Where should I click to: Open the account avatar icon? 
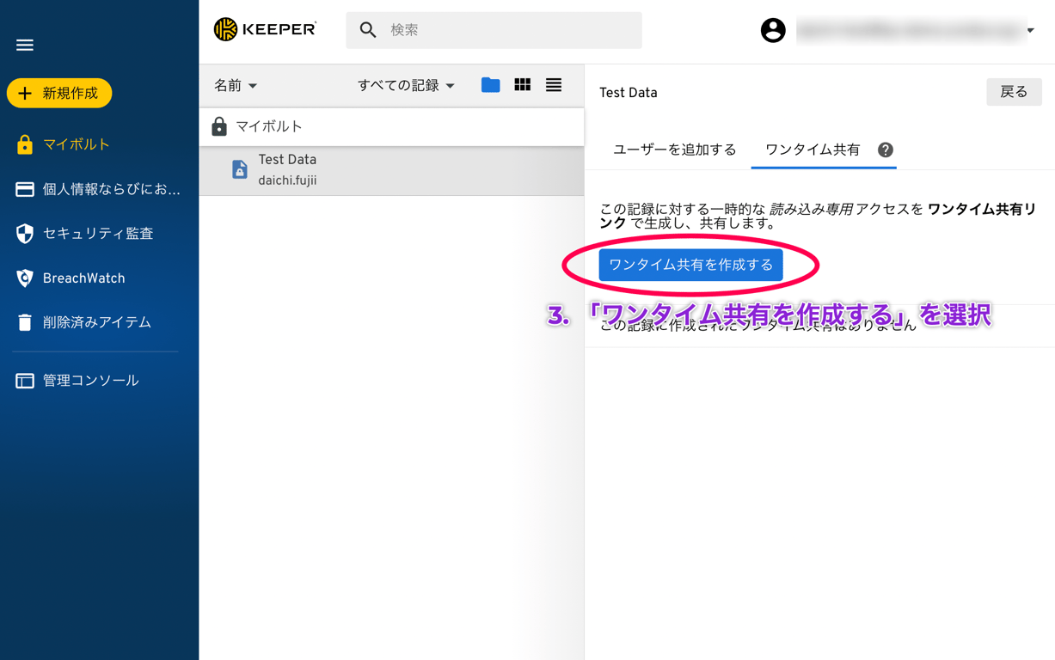point(773,29)
